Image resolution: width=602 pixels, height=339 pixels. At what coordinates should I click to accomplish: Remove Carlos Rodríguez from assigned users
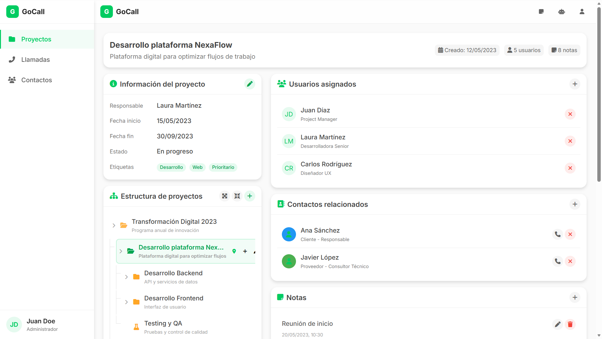coord(570,168)
